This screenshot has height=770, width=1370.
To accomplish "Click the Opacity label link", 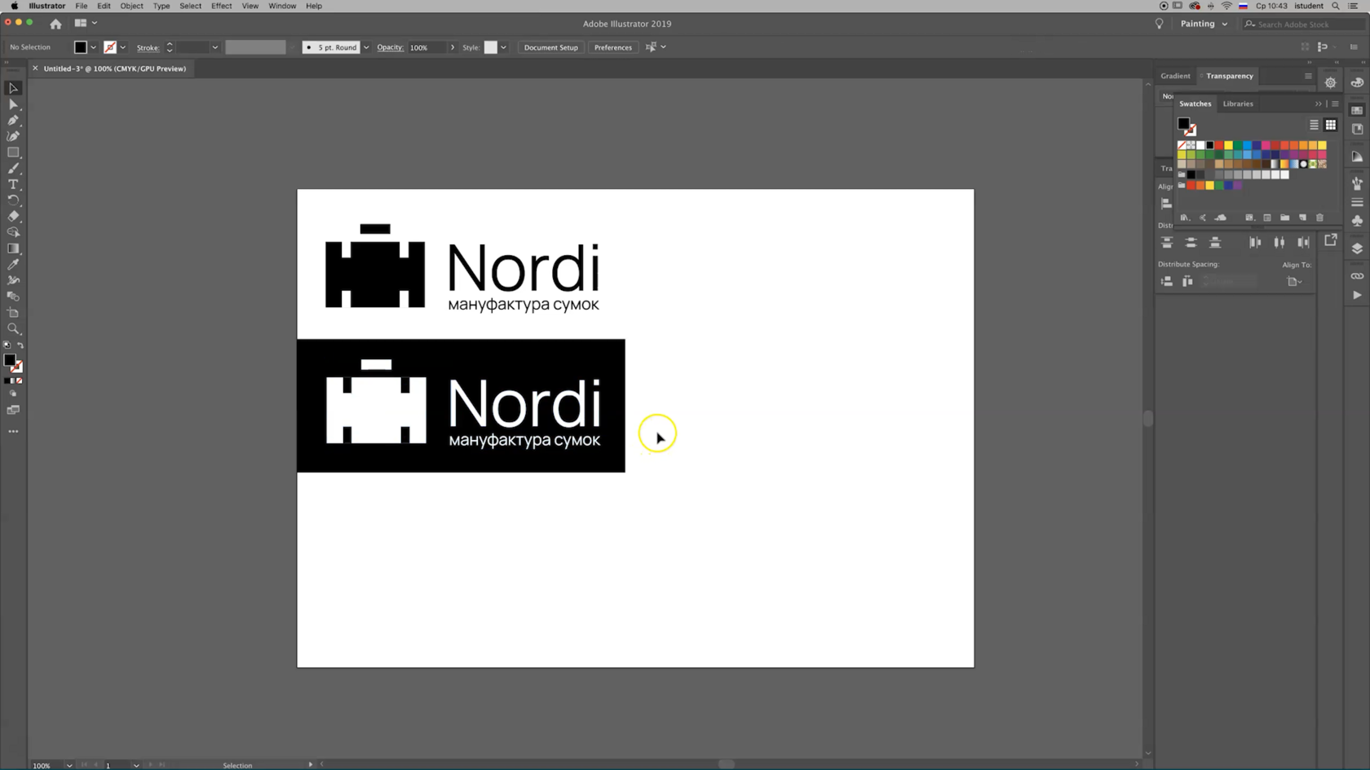I will click(x=390, y=47).
